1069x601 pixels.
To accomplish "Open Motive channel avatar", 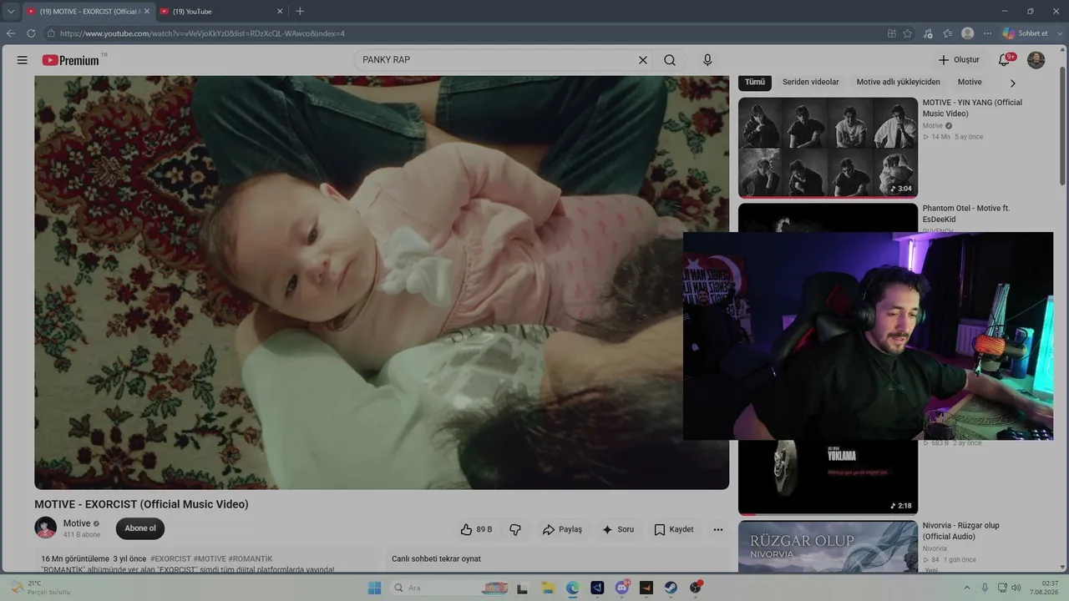I will coord(45,528).
